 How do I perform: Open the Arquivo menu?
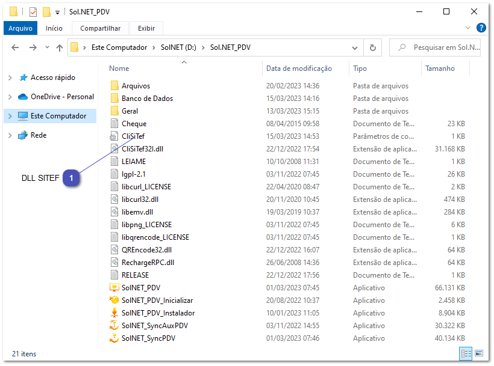pos(20,28)
